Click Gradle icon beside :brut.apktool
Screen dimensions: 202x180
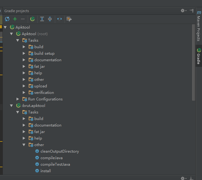[18, 105]
